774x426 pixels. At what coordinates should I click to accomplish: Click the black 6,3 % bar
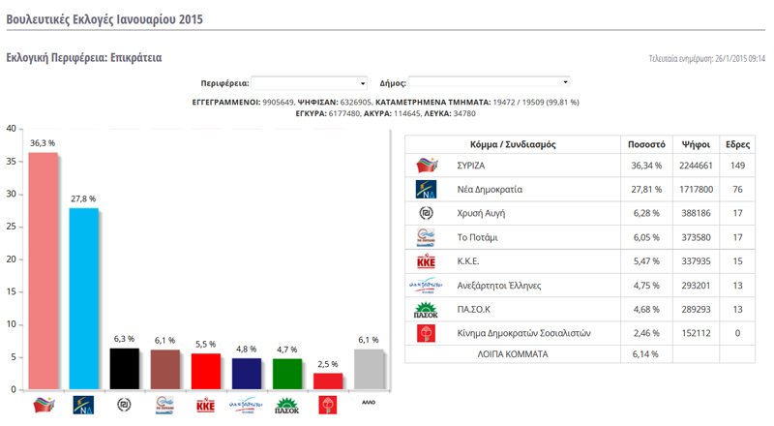pos(124,369)
